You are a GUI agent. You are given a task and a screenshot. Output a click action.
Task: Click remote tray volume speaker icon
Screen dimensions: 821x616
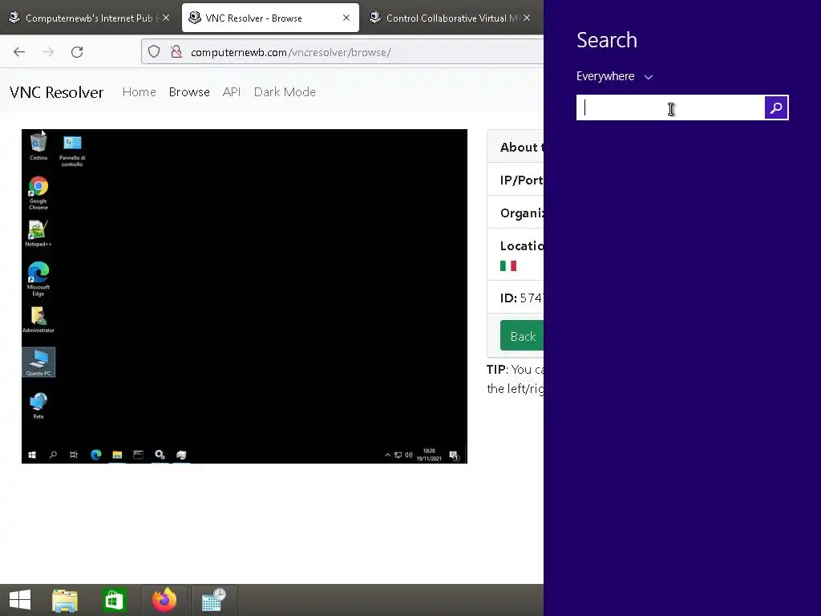point(408,455)
